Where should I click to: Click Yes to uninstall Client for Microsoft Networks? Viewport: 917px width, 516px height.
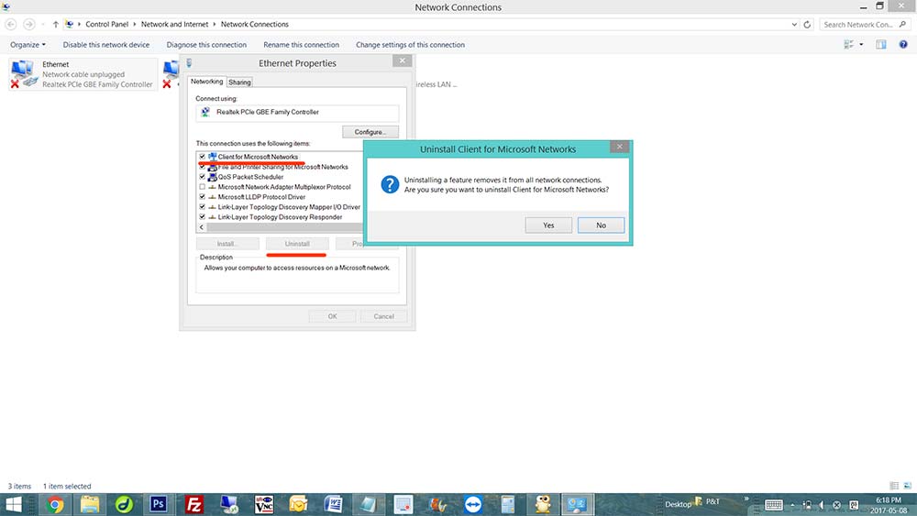[548, 225]
